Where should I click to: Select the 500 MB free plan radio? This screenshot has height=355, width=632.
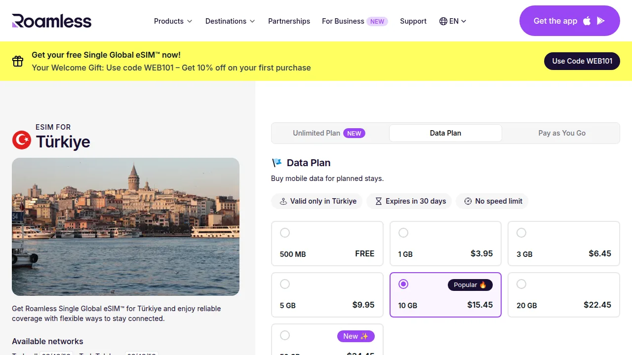(285, 233)
